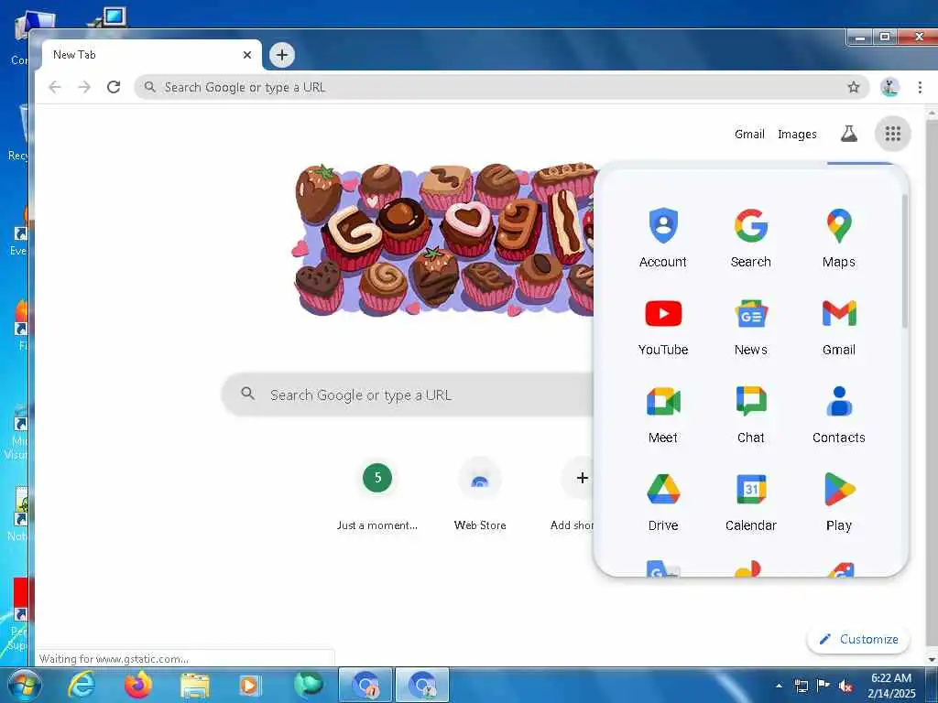Open Windows Start menu orb

pyautogui.click(x=25, y=685)
